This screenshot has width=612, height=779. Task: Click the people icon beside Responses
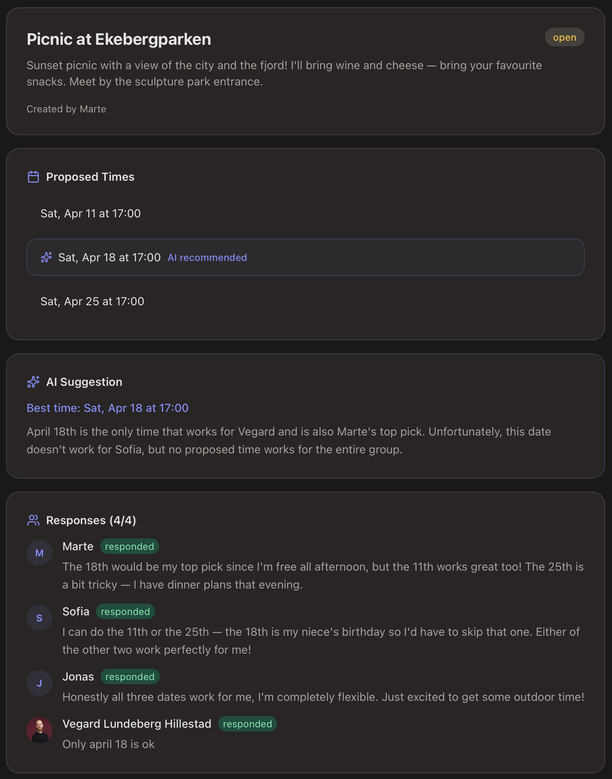(33, 520)
